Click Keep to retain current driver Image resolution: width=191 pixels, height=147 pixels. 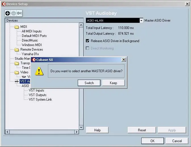point(113,83)
